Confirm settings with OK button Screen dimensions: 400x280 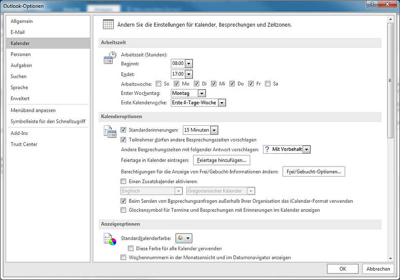[342, 269]
